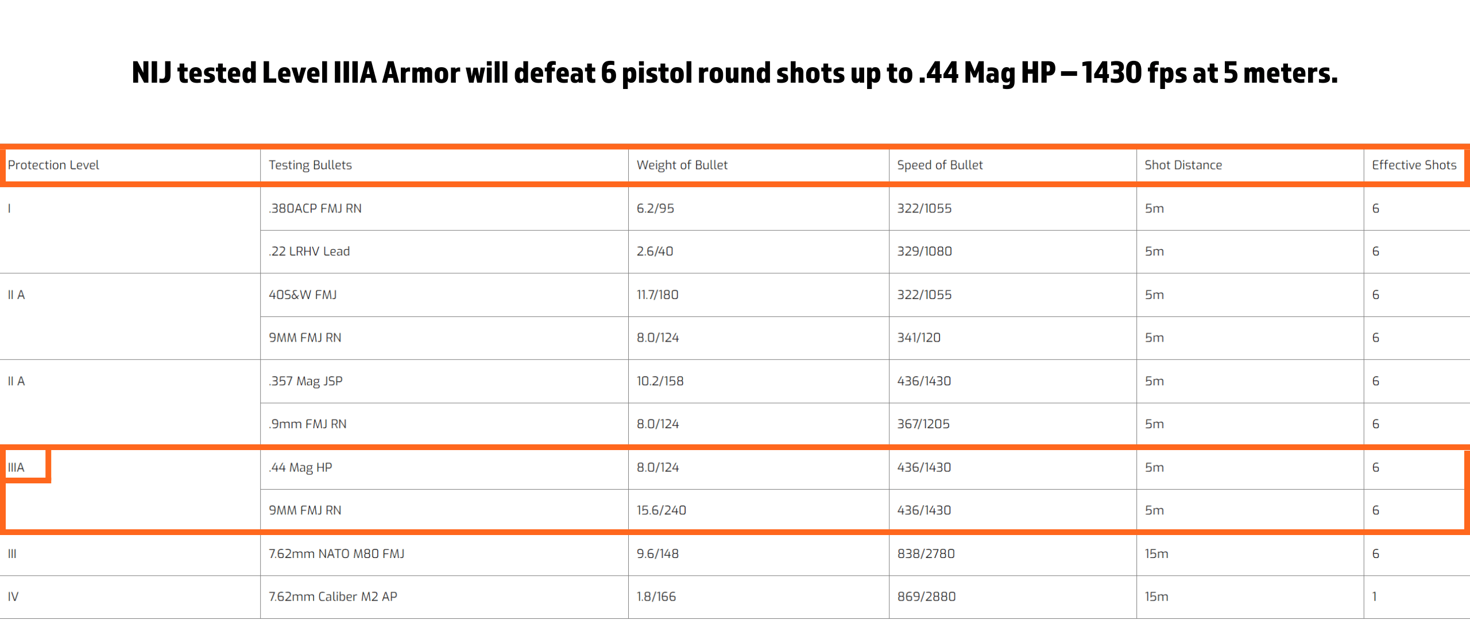Select the .44 Mag HP cell

pyautogui.click(x=300, y=468)
